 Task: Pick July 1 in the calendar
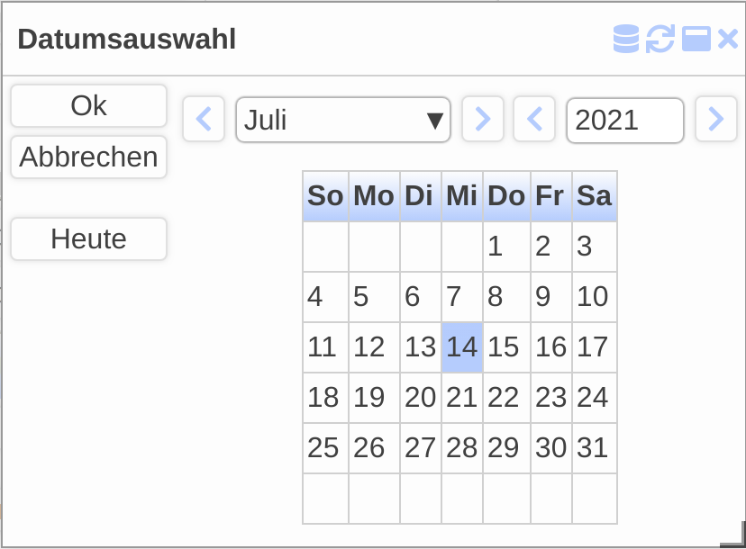494,247
